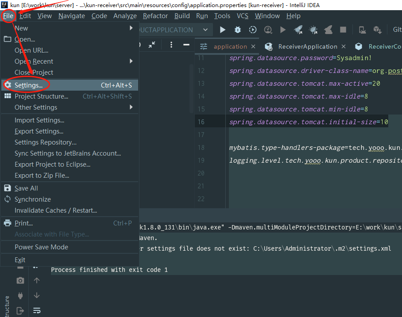402x317 pixels.
Task: Toggle soft-wrap icon in console
Action: [x=37, y=311]
